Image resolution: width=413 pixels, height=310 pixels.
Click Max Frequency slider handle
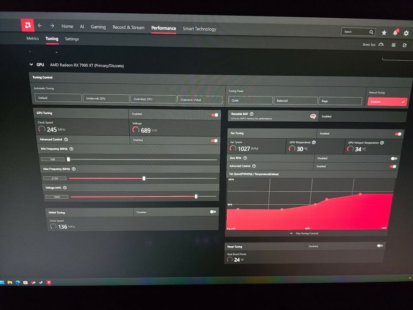[144, 178]
